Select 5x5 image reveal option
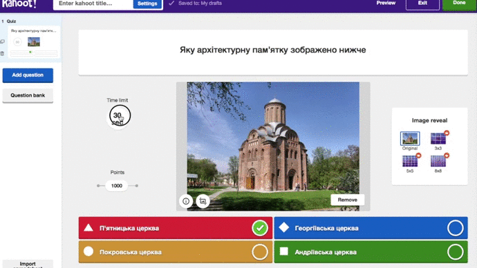The width and height of the screenshot is (477, 268). pyautogui.click(x=410, y=162)
